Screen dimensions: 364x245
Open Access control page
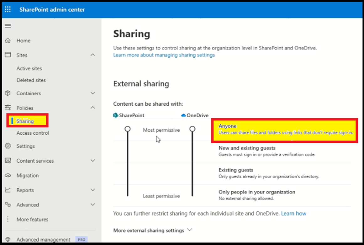pos(33,133)
